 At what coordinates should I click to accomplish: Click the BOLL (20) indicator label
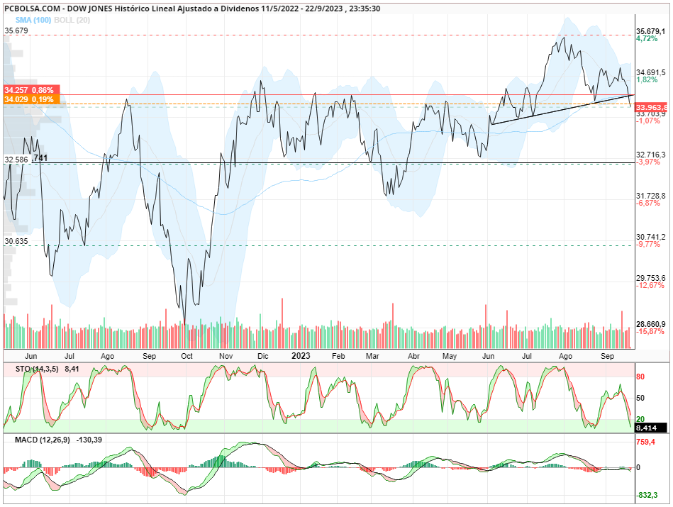coord(72,20)
